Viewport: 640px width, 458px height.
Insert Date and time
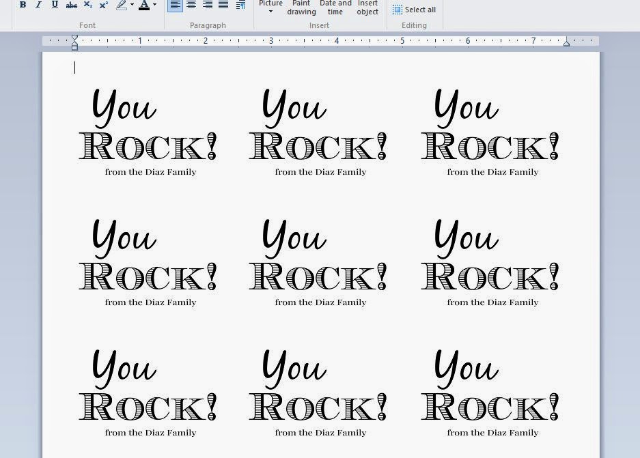(335, 8)
